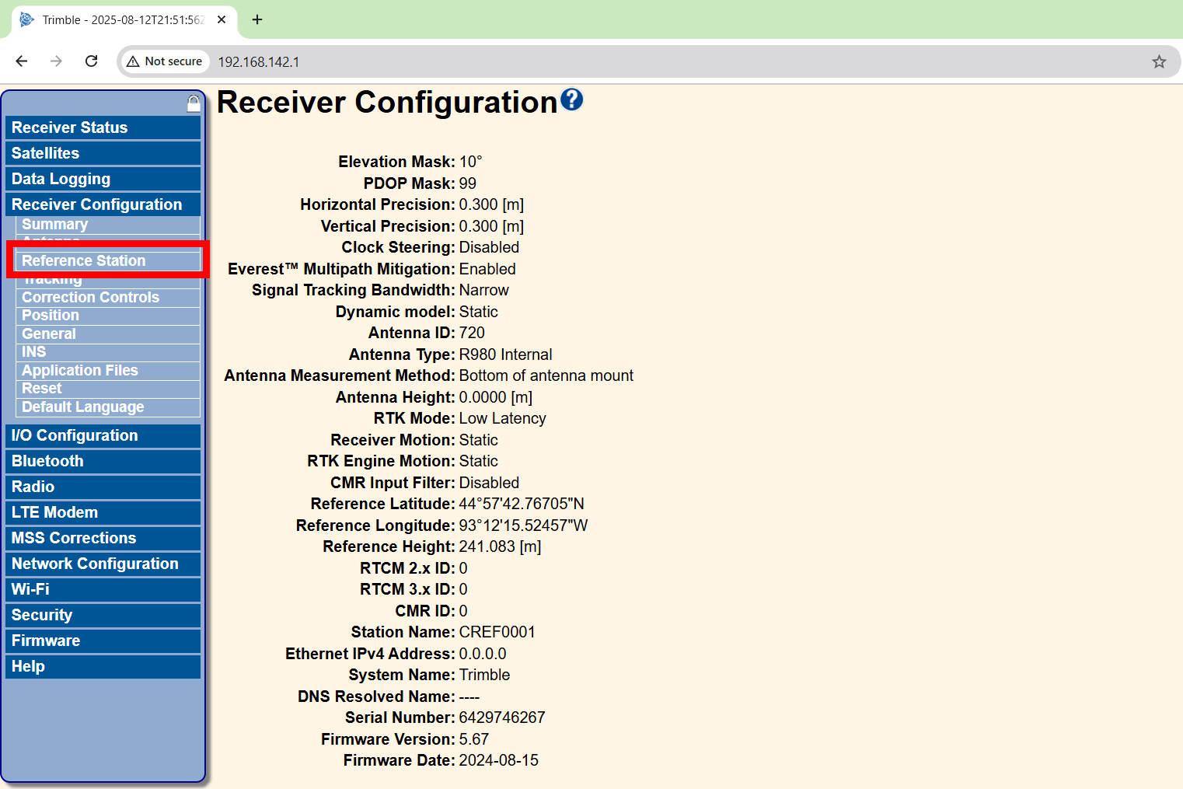Click the blue help question mark icon
1183x789 pixels.
coord(571,99)
